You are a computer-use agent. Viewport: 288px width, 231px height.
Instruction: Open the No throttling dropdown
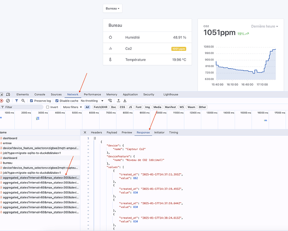pos(92,100)
